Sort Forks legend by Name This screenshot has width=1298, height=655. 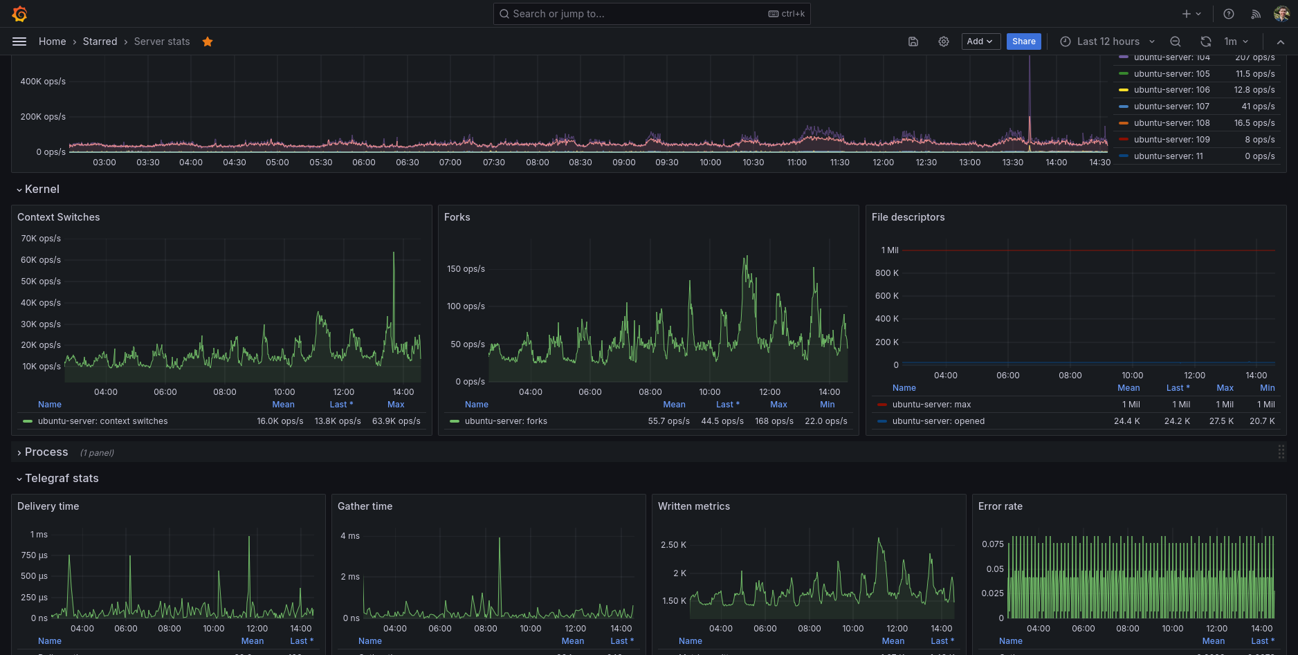point(477,405)
